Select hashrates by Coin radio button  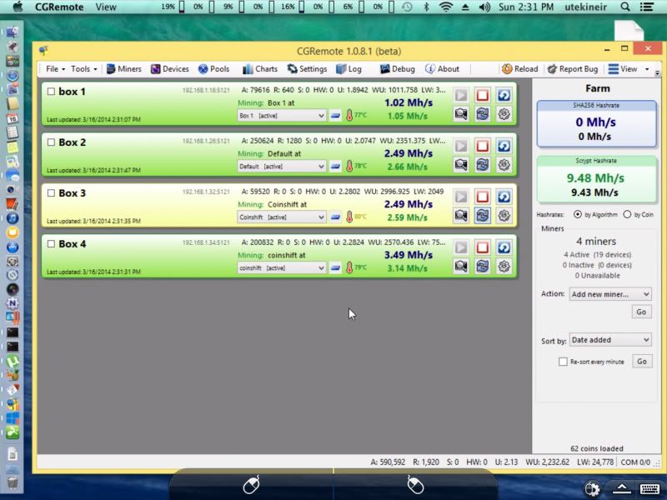(x=627, y=214)
